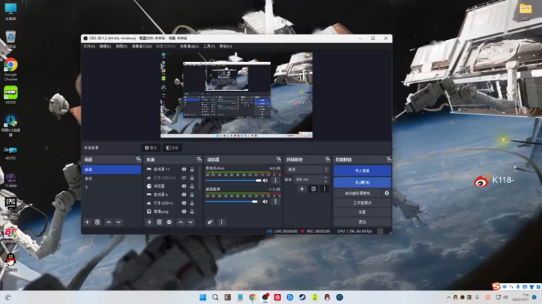The image size is (542, 304).
Task: Lock the 文本 (GDI+) source
Action: coord(192,203)
